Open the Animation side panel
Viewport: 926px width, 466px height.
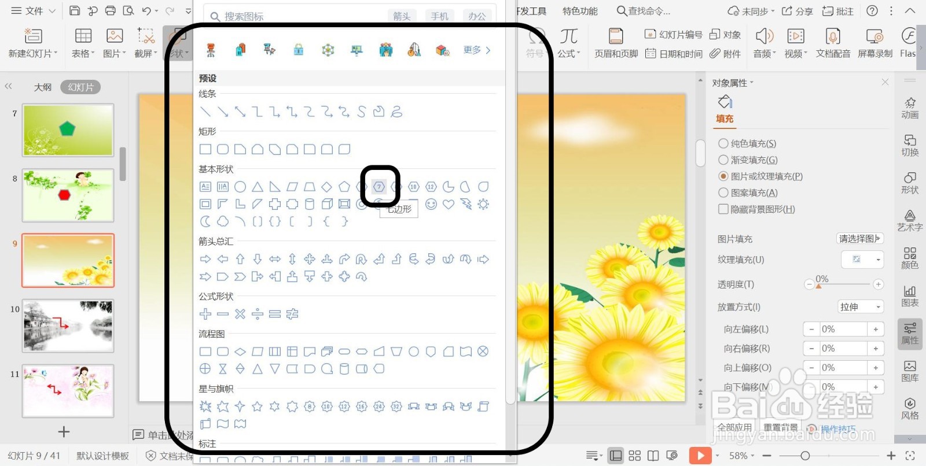point(910,108)
